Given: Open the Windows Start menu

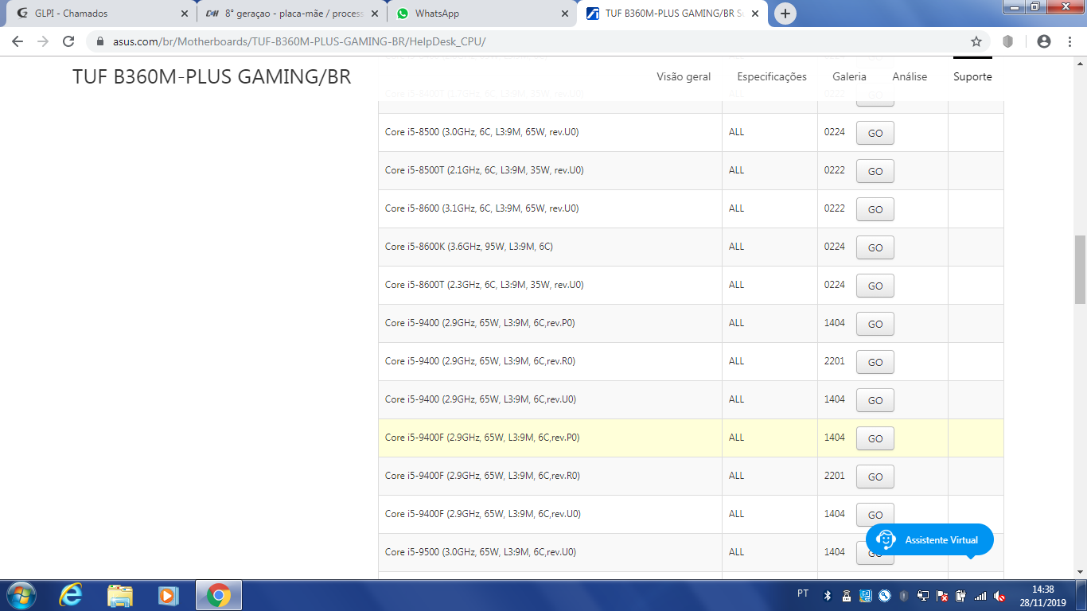Looking at the screenshot, I should 20,595.
